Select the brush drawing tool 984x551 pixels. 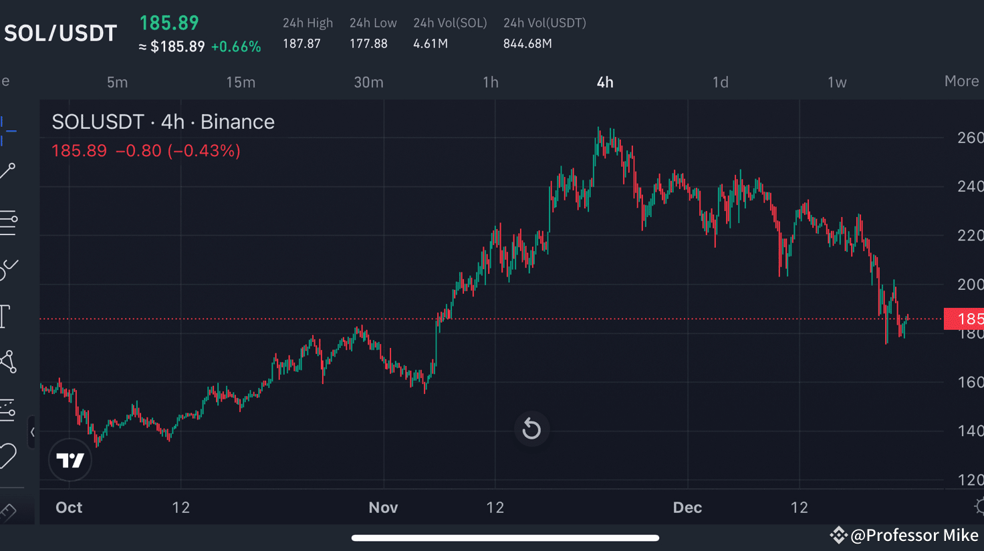pos(8,268)
